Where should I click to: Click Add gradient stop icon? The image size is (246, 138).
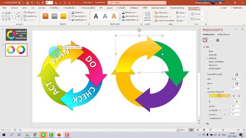coord(233,96)
